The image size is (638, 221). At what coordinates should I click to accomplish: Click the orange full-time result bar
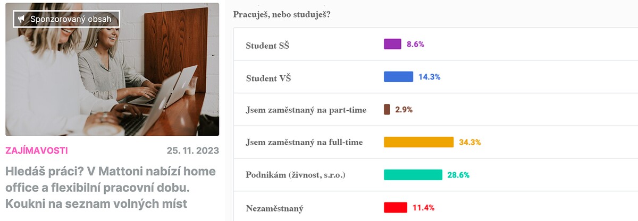[x=418, y=142]
